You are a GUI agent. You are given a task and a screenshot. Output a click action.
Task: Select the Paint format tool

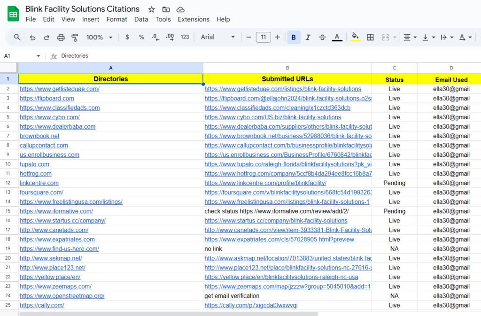point(75,37)
